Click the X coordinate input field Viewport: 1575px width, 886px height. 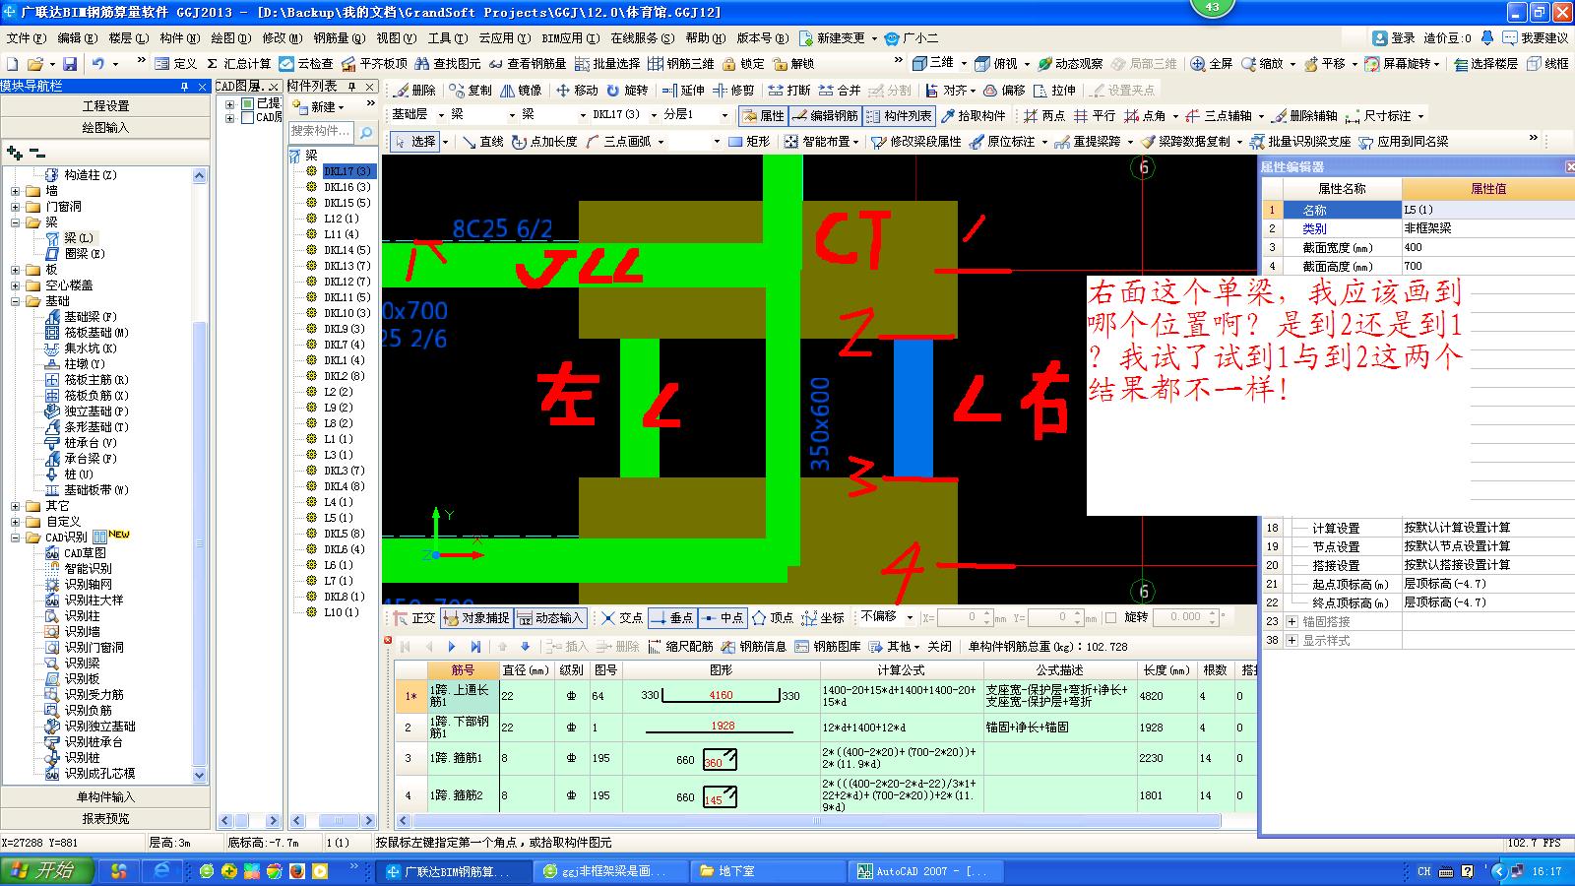point(963,617)
